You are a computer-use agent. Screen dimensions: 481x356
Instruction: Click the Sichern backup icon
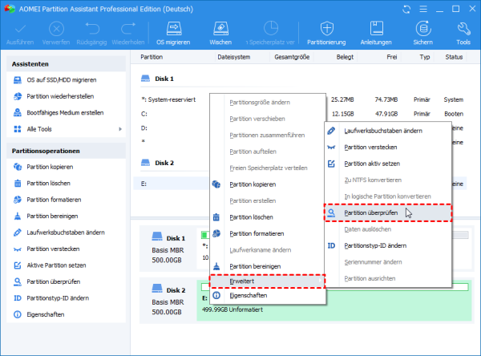[423, 33]
